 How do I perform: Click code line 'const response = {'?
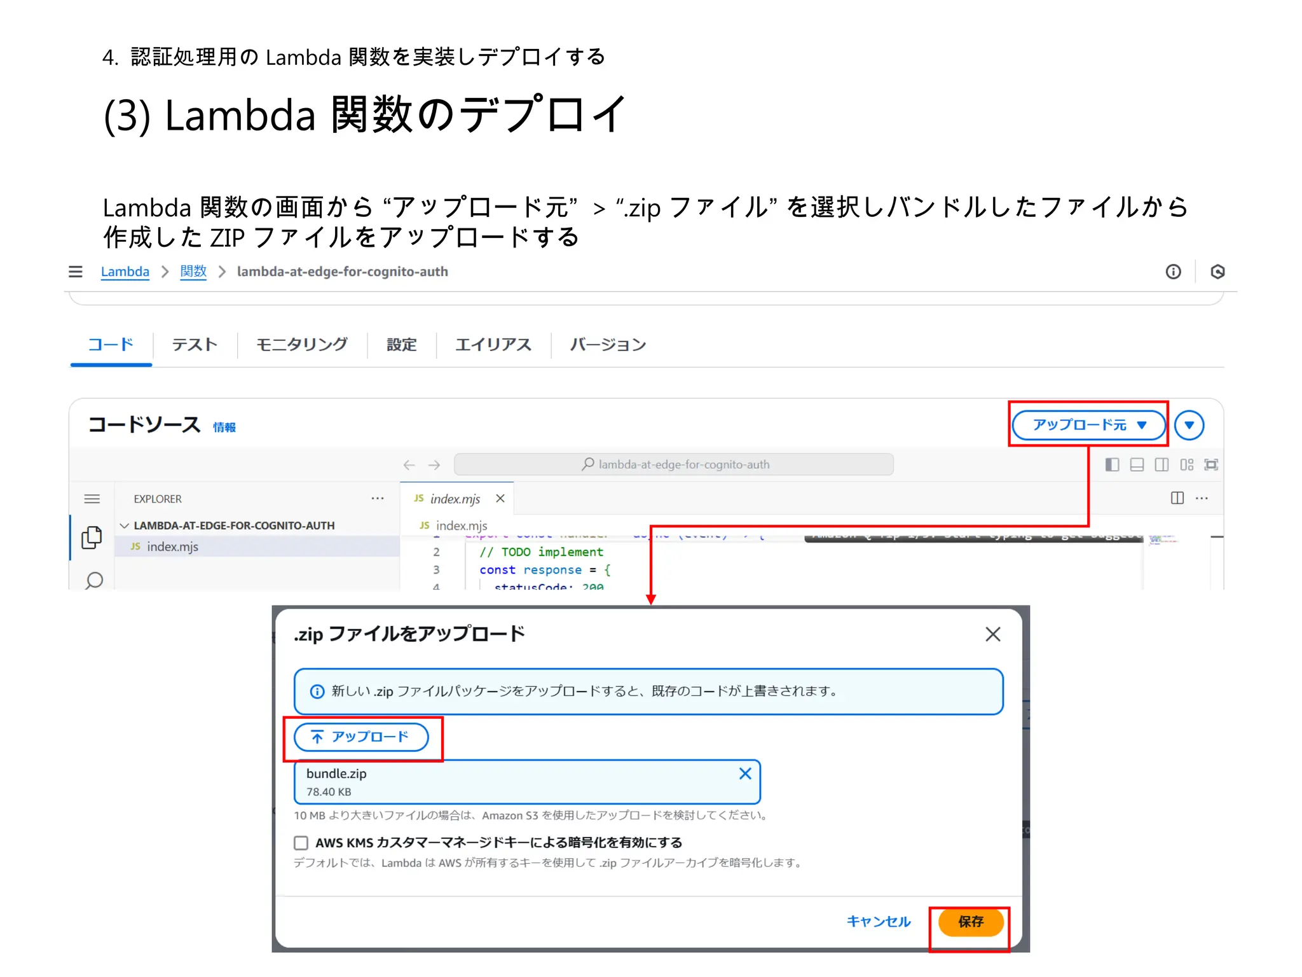(545, 570)
